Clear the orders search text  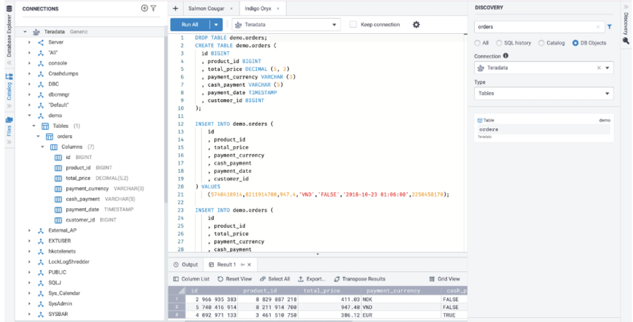tap(598, 27)
